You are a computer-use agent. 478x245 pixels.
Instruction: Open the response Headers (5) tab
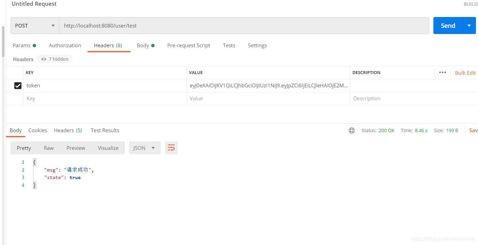(x=68, y=130)
